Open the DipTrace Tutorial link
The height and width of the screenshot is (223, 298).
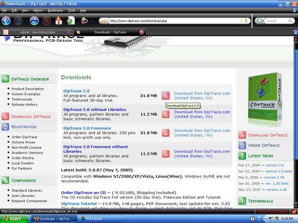79,204
